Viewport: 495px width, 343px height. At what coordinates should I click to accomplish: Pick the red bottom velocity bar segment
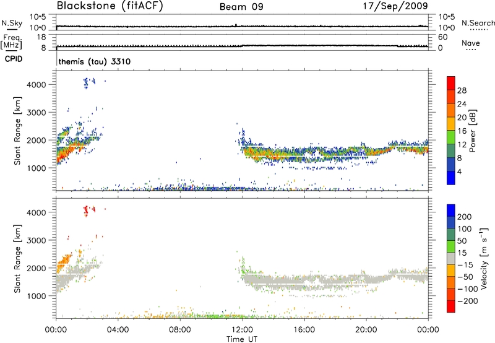click(451, 306)
